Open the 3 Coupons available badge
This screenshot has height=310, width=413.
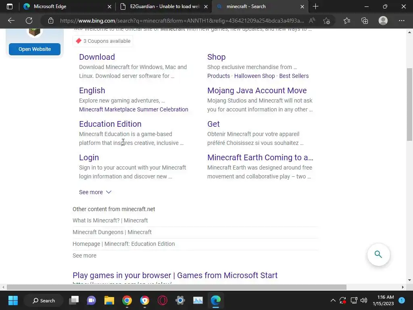point(103,41)
